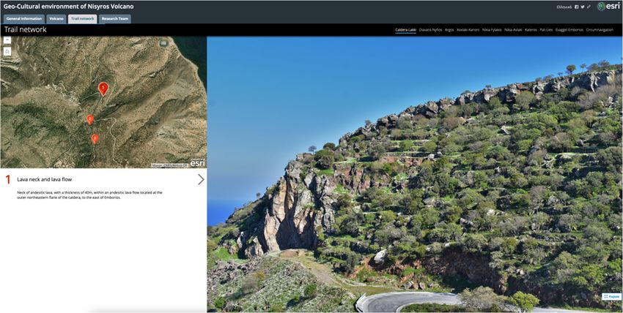623x313 pixels.
Task: Click the Geo-Cultural environment of Nisyros Volcano title
Action: tap(69, 7)
